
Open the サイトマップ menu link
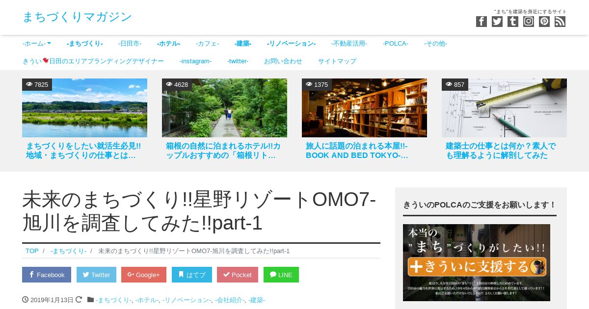(337, 61)
